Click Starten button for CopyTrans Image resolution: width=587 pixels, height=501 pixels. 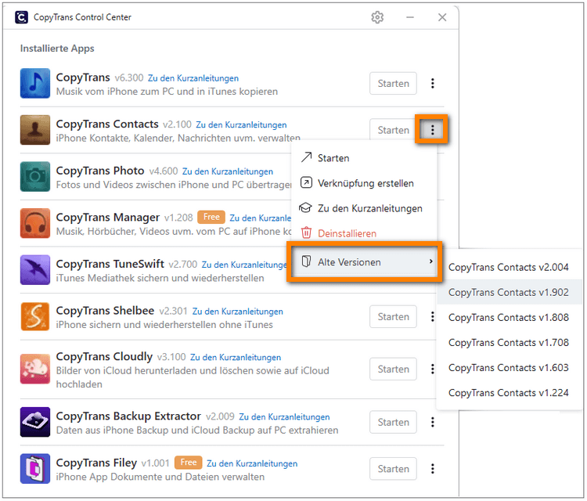393,83
